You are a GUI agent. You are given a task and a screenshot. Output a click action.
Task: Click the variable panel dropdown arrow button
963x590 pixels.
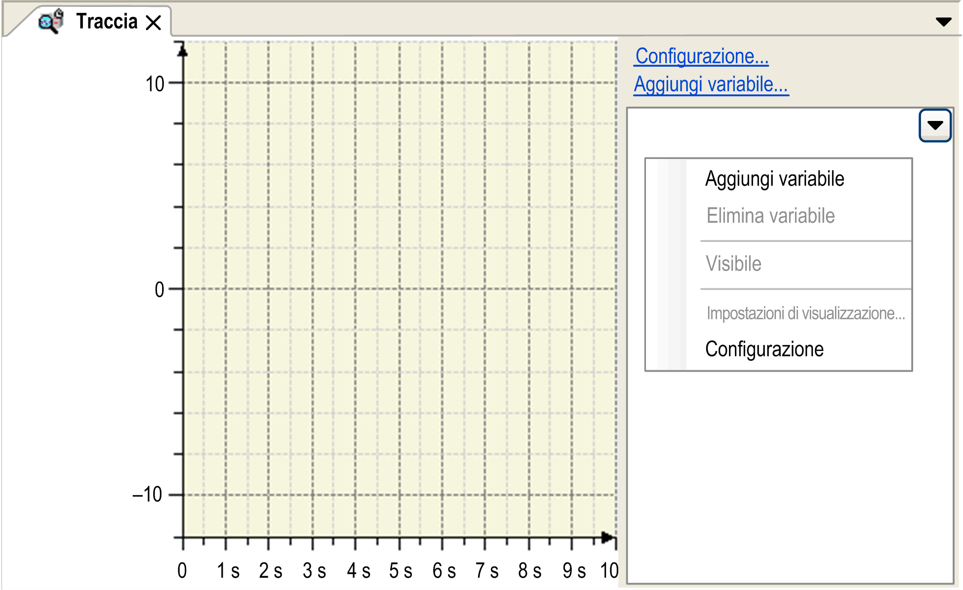pyautogui.click(x=934, y=125)
